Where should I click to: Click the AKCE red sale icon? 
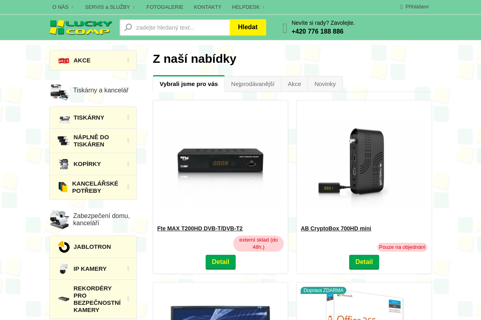pyautogui.click(x=64, y=60)
